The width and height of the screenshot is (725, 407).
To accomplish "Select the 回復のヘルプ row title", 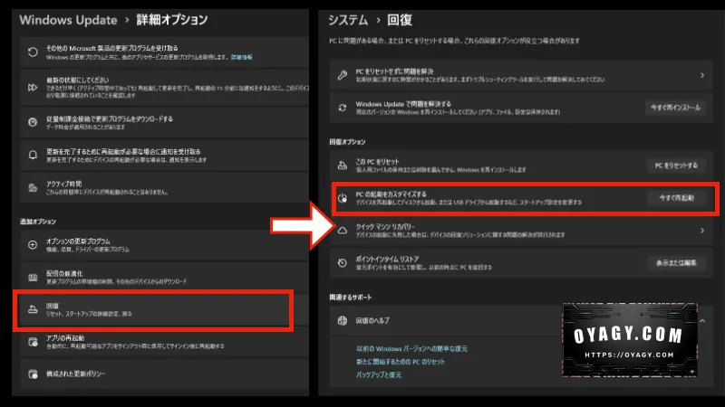I will pyautogui.click(x=372, y=320).
